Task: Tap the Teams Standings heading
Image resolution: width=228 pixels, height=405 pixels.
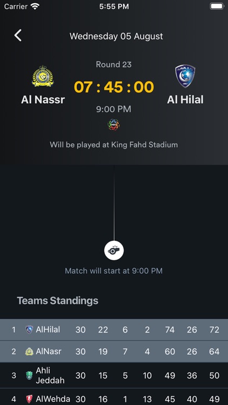Action: click(x=58, y=301)
